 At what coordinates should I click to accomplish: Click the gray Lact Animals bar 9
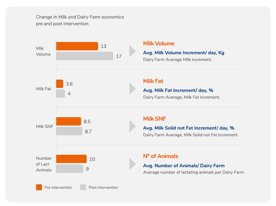tap(70, 169)
